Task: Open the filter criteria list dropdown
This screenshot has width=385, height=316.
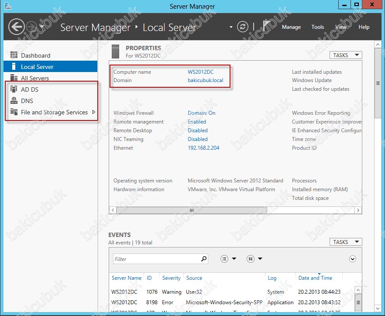Action: point(229,259)
